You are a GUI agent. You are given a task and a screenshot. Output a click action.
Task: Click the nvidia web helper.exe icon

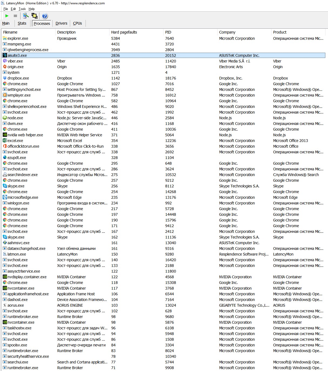pyautogui.click(x=5, y=135)
